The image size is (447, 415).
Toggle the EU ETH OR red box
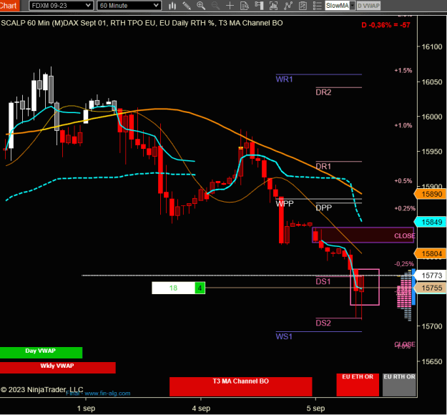click(358, 385)
